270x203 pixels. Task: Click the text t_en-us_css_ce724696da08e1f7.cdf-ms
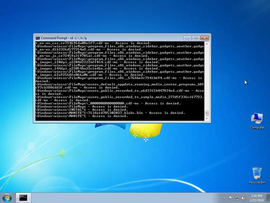click(72, 43)
